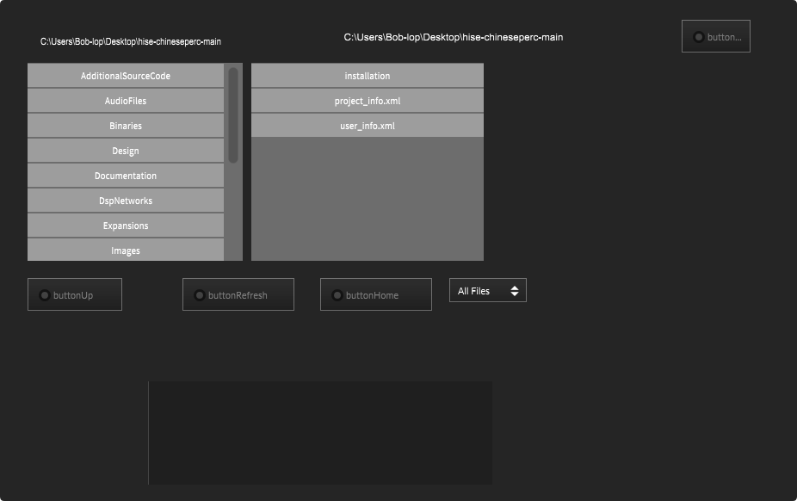Click the folder list scrollbar thumb
The width and height of the screenshot is (797, 501).
(x=233, y=114)
